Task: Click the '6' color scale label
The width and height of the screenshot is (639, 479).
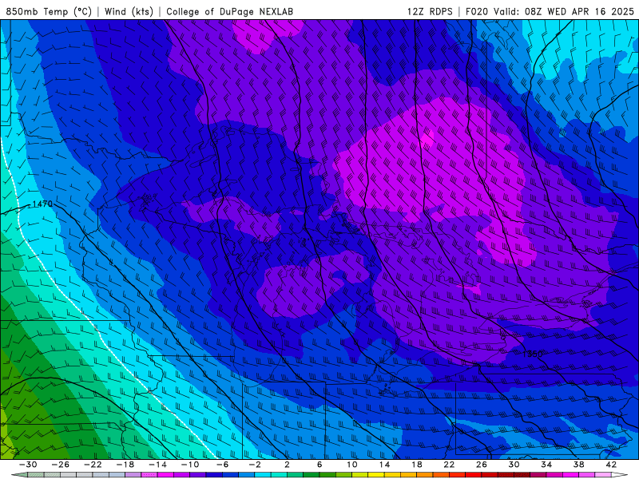Action: (319, 465)
